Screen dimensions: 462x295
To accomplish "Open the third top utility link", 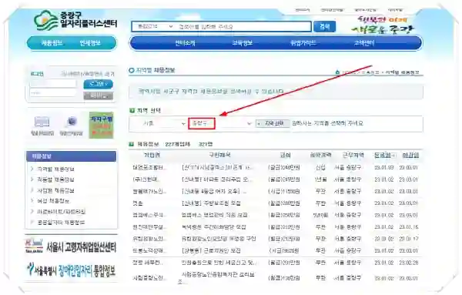I will (x=365, y=10).
